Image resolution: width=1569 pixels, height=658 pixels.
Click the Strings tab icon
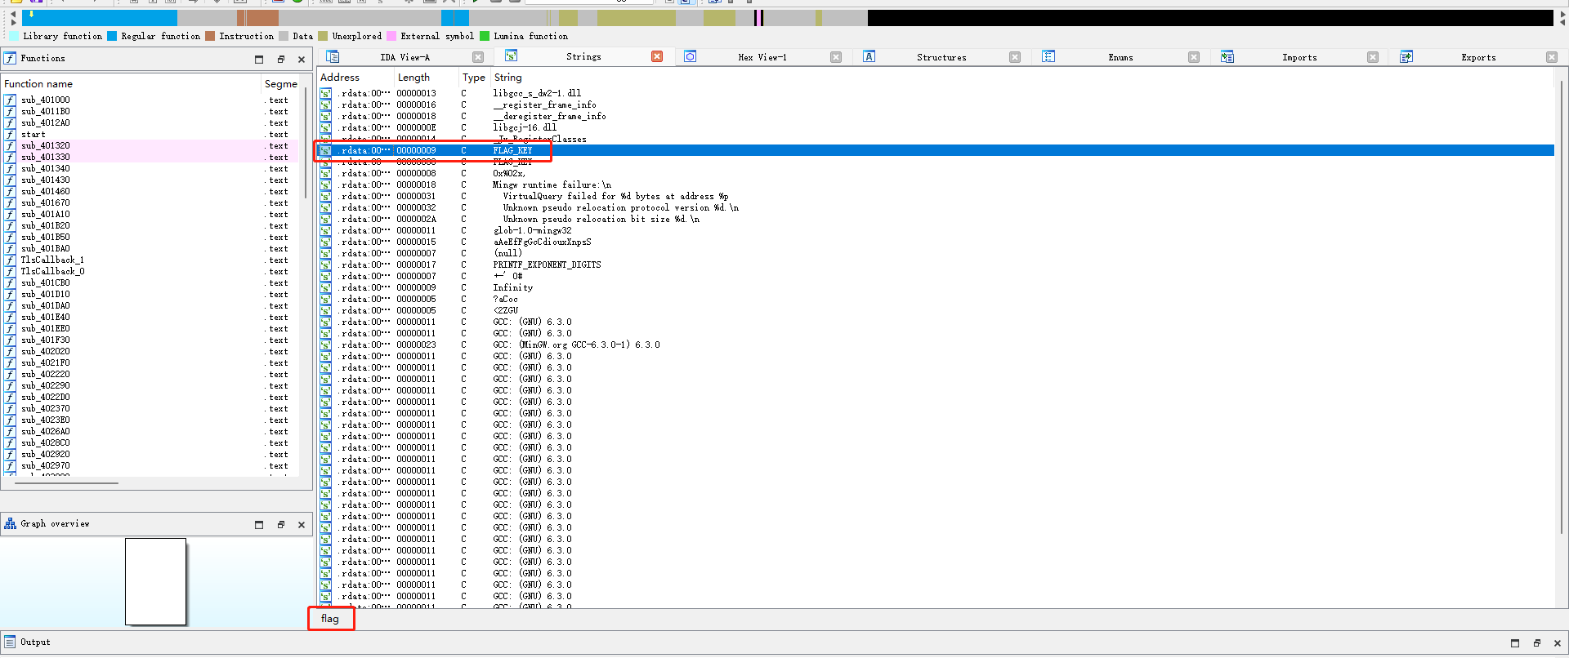point(511,56)
